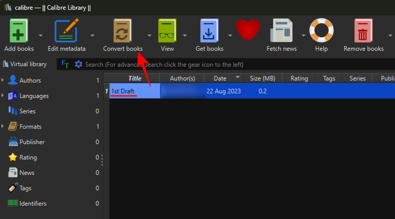
Task: Expand the Formats tree node
Action: pyautogui.click(x=3, y=126)
